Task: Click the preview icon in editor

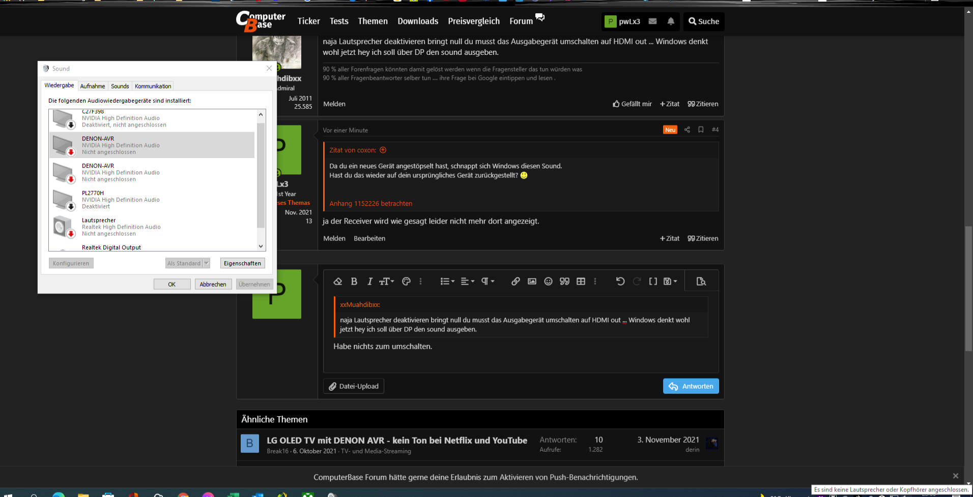Action: coord(701,282)
